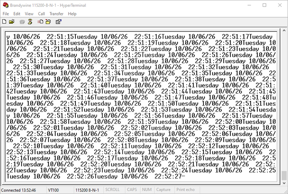The width and height of the screenshot is (288, 194).
Task: Click the Capture indicator in status bar
Action: pyautogui.click(x=163, y=190)
